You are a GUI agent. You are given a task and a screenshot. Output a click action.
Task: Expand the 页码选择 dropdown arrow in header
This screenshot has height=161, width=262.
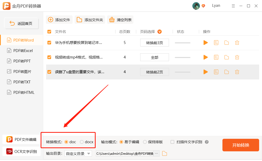click(160, 32)
